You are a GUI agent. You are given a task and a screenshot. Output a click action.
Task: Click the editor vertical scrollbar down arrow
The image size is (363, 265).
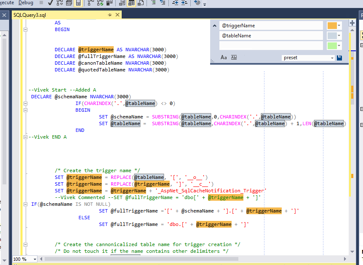coord(352,252)
